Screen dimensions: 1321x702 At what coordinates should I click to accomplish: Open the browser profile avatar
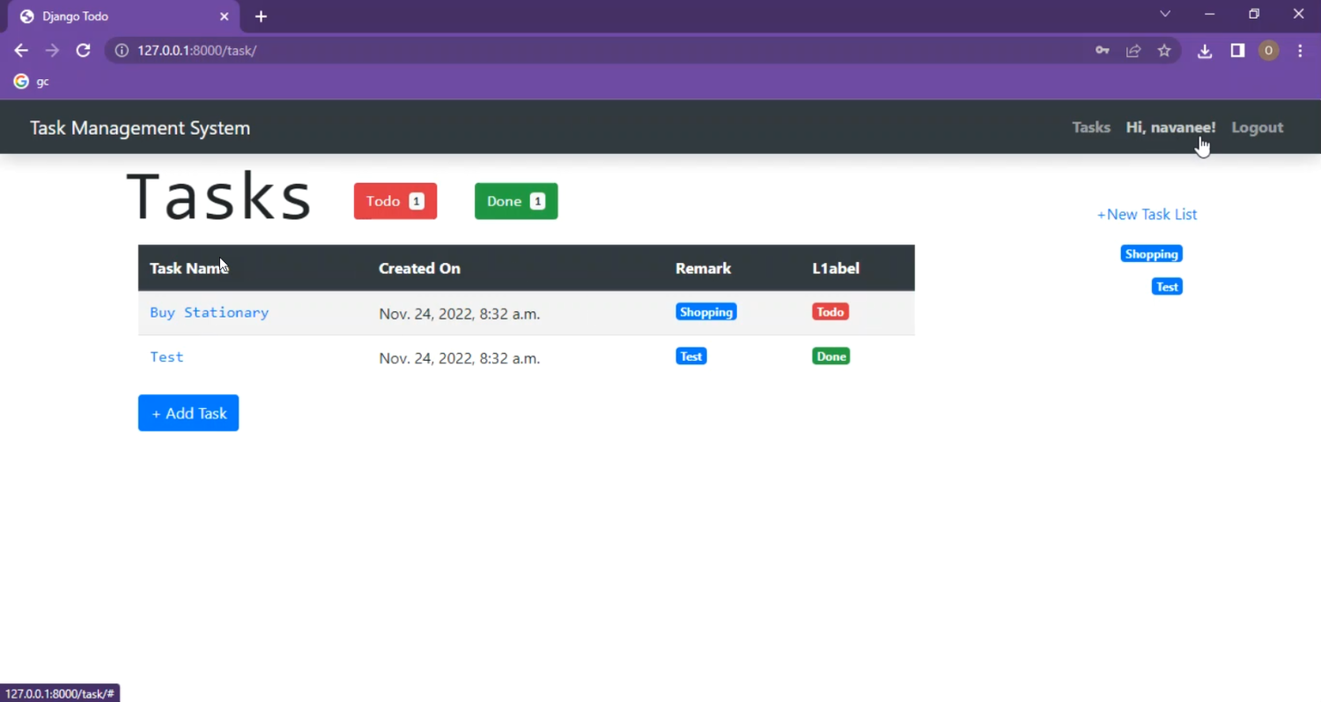tap(1268, 50)
